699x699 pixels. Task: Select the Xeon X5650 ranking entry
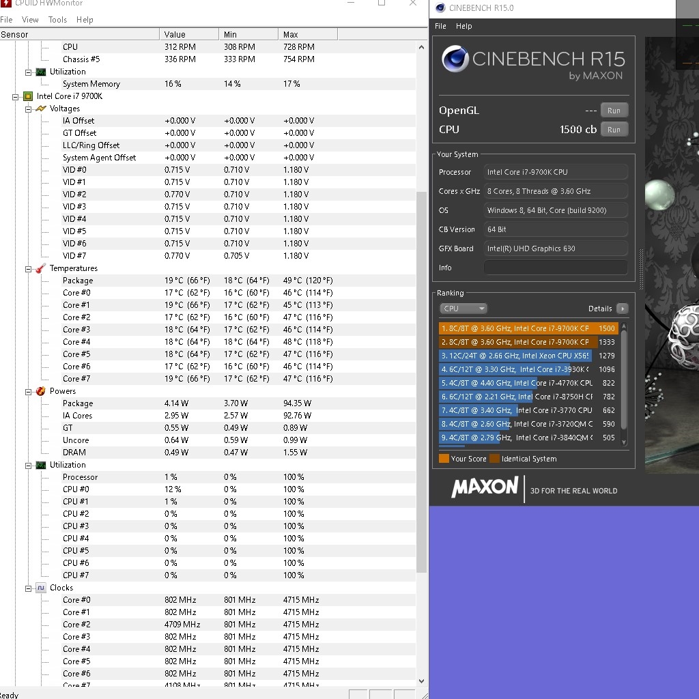515,356
